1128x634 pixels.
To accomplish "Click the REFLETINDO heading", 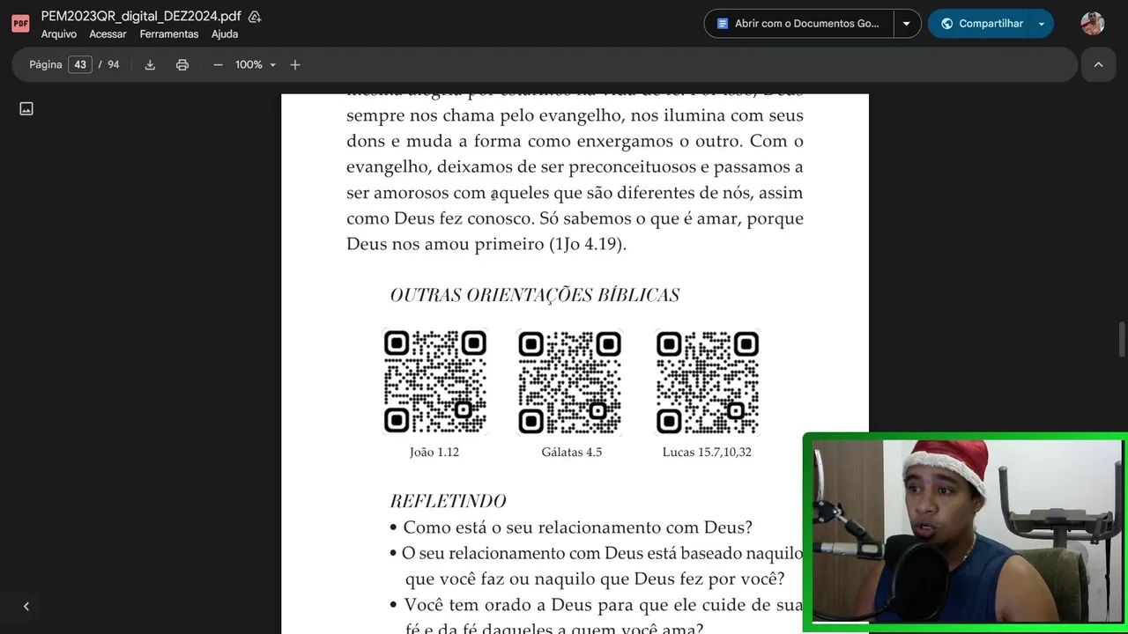I will click(x=448, y=501).
